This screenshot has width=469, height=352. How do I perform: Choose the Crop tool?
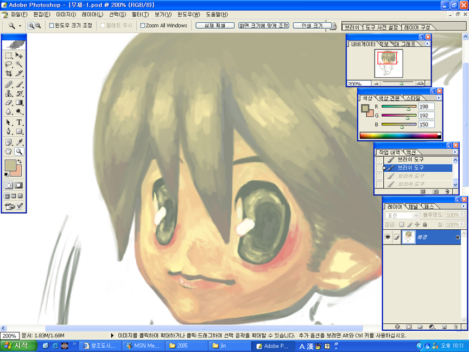(x=9, y=73)
